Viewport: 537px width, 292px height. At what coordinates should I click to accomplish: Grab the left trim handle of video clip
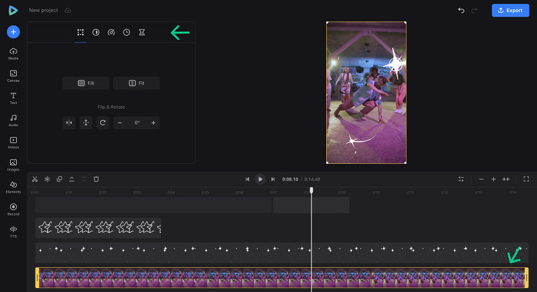(x=37, y=278)
